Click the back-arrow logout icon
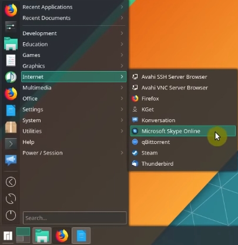The width and height of the screenshot is (238, 245). (11, 182)
